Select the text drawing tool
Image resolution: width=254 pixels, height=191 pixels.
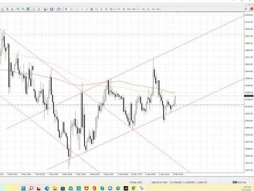click(102, 9)
